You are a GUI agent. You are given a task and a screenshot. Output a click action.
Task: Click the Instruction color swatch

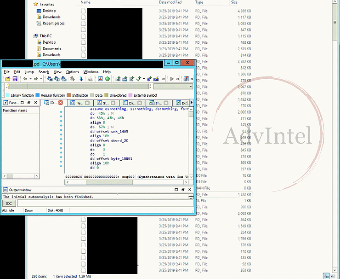(69, 95)
